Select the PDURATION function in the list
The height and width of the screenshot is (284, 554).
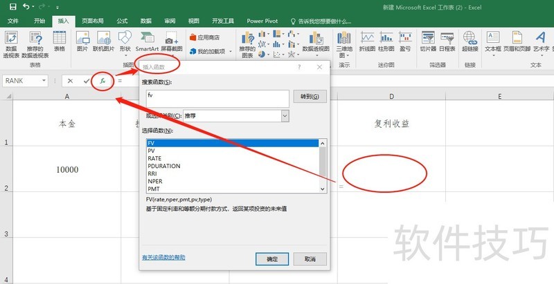pos(233,166)
